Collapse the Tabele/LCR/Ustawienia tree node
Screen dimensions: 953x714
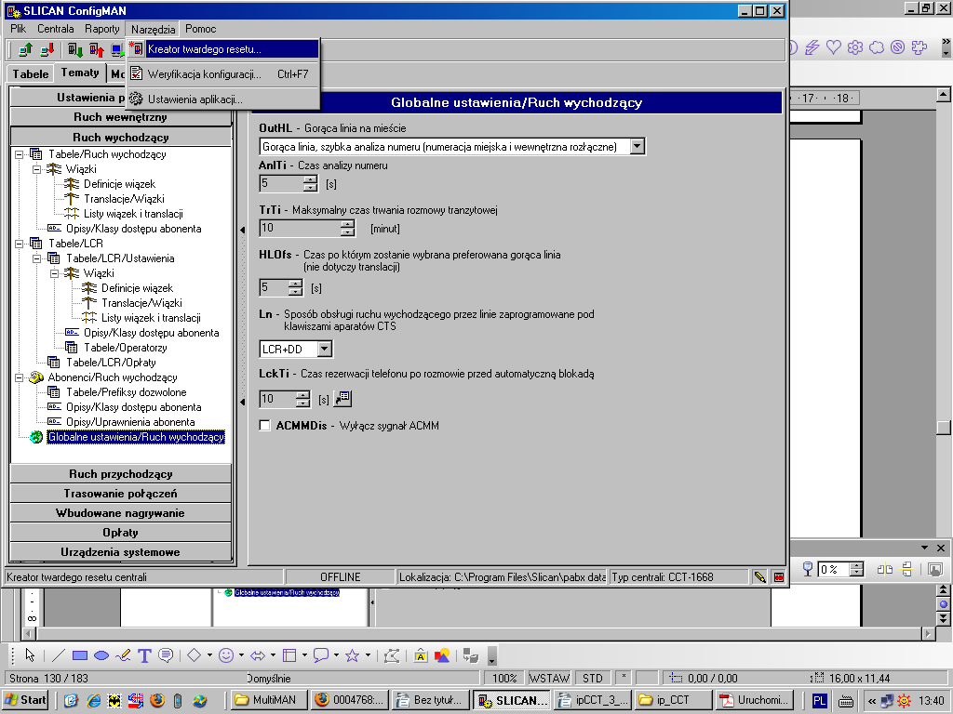point(37,258)
